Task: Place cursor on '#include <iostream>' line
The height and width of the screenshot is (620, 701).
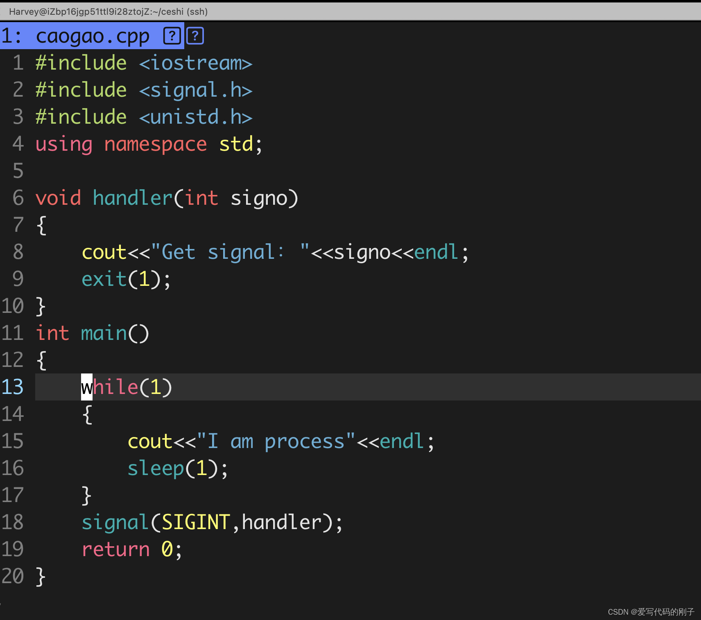Action: point(144,63)
